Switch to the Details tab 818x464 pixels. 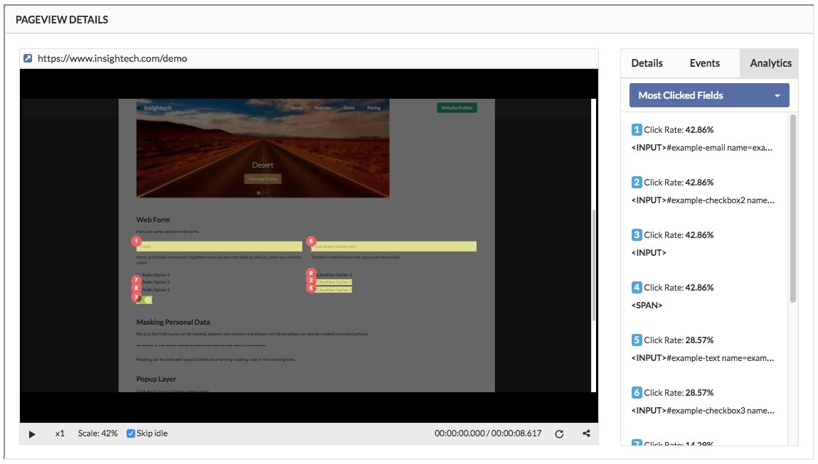(x=647, y=63)
